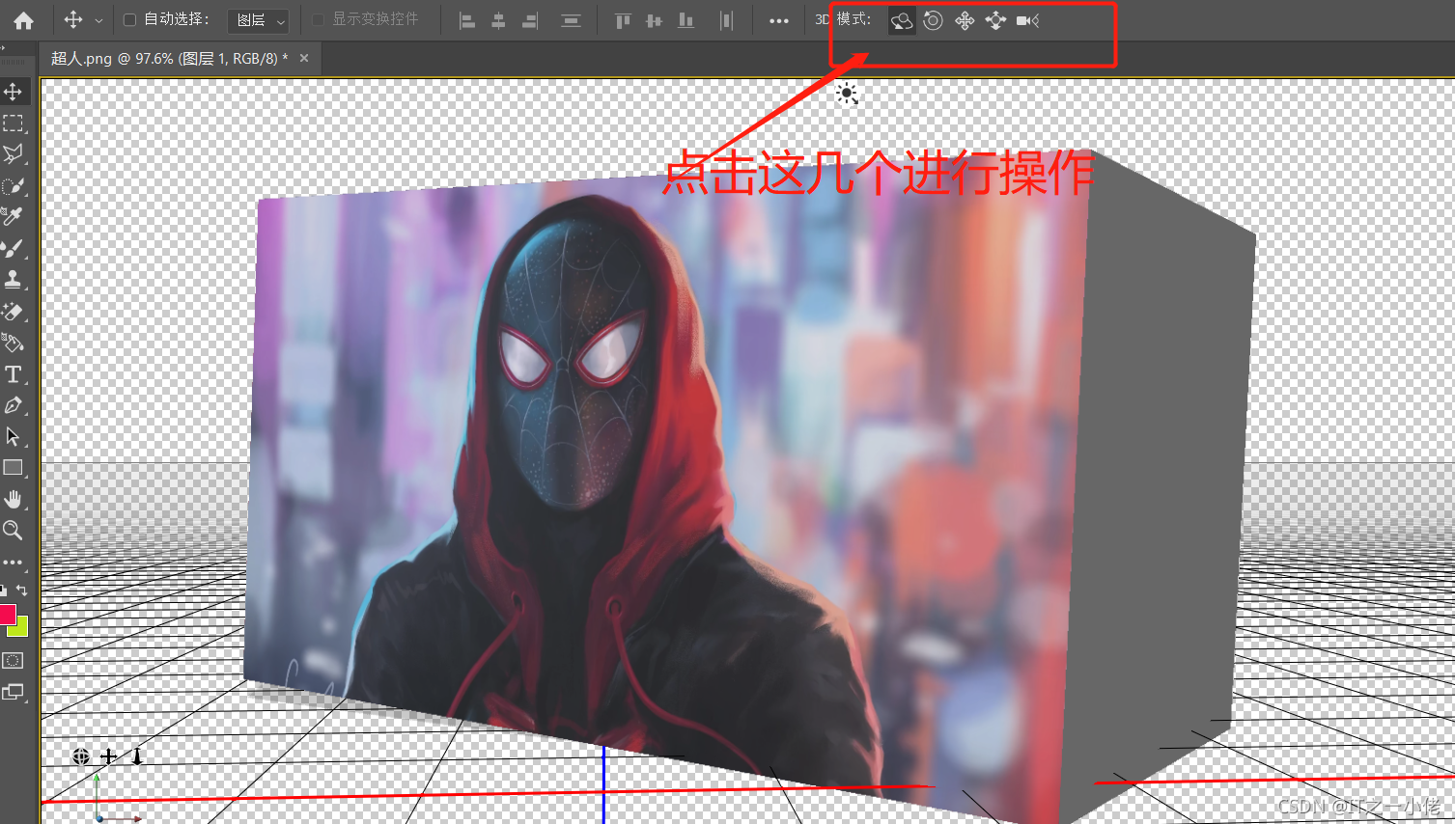This screenshot has height=824, width=1455.
Task: Select the Pen tool
Action: coord(14,405)
